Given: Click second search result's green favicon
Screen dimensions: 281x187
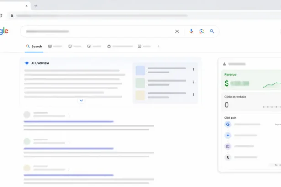Looking at the screenshot, I should click(27, 141).
